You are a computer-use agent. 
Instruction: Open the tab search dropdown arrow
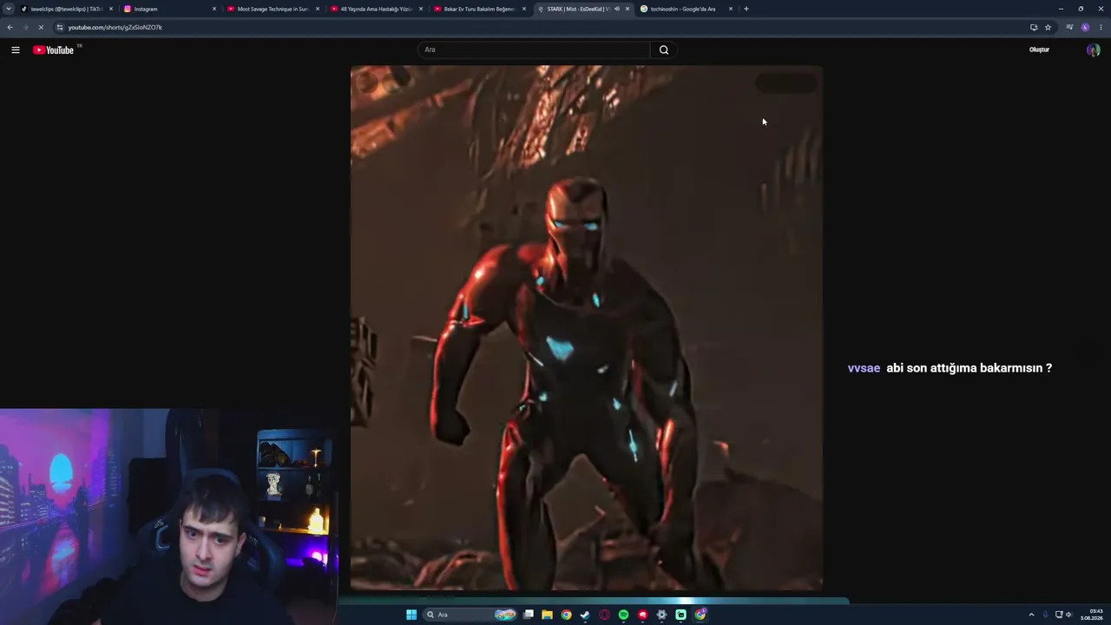pyautogui.click(x=9, y=9)
